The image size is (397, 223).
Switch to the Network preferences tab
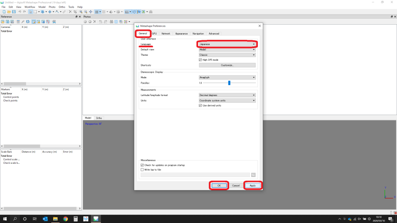click(x=166, y=34)
